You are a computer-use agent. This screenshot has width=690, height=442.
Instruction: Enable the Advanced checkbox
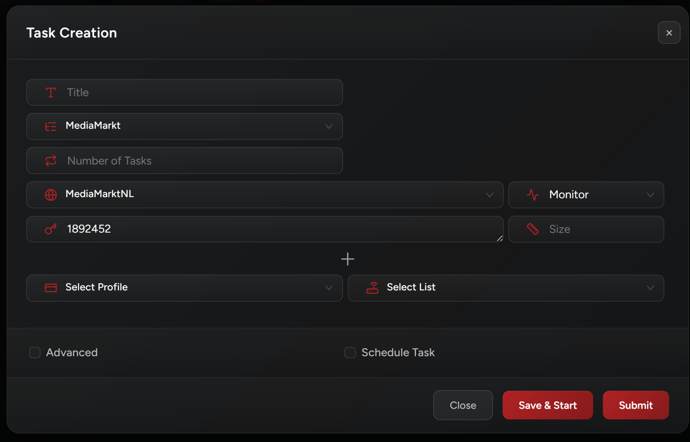click(x=35, y=353)
